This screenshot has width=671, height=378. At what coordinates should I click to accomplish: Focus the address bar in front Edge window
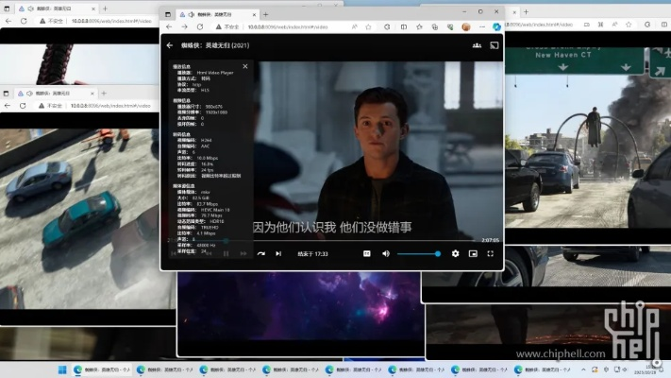pyautogui.click(x=295, y=26)
